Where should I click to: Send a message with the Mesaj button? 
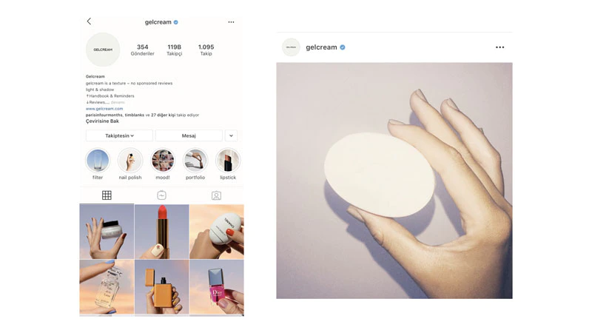pos(189,135)
